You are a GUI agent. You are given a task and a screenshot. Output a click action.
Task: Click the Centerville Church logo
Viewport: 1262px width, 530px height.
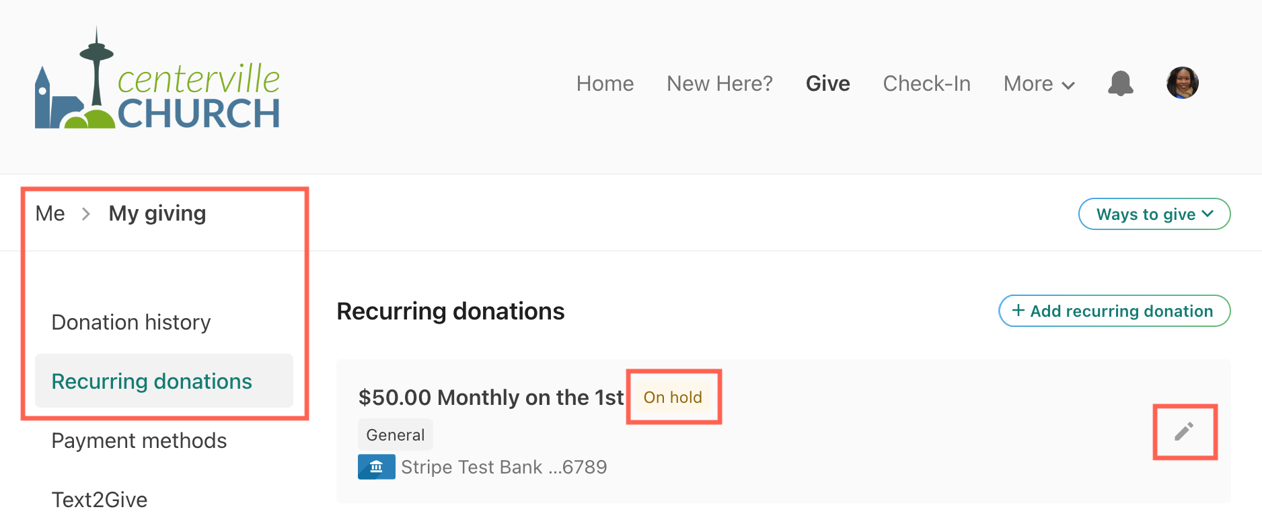pyautogui.click(x=157, y=79)
